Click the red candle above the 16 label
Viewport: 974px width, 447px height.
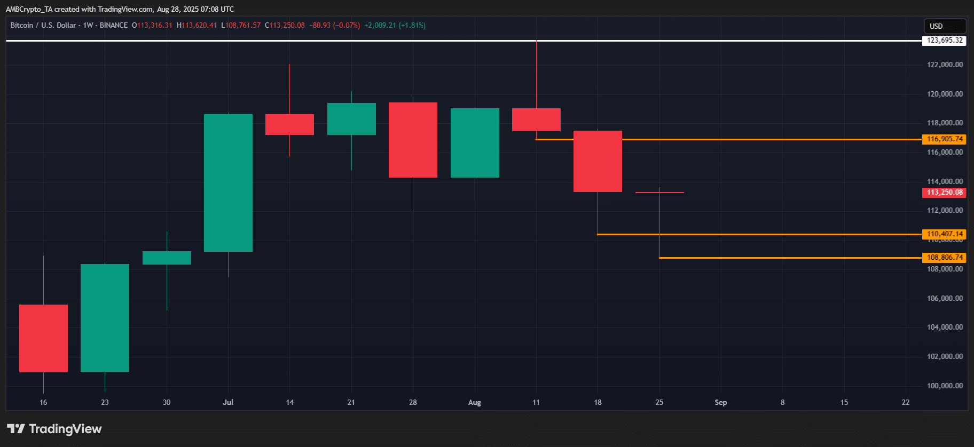pyautogui.click(x=43, y=338)
